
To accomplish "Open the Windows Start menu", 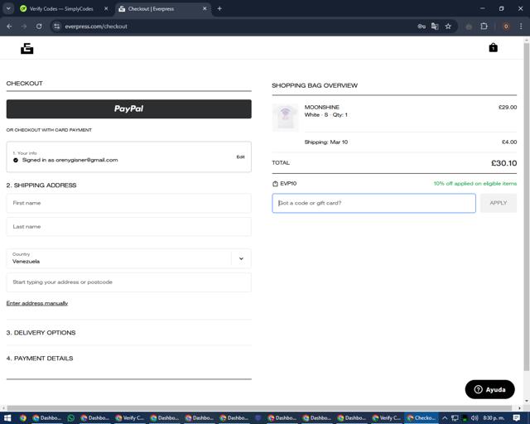I will pyautogui.click(x=7, y=418).
